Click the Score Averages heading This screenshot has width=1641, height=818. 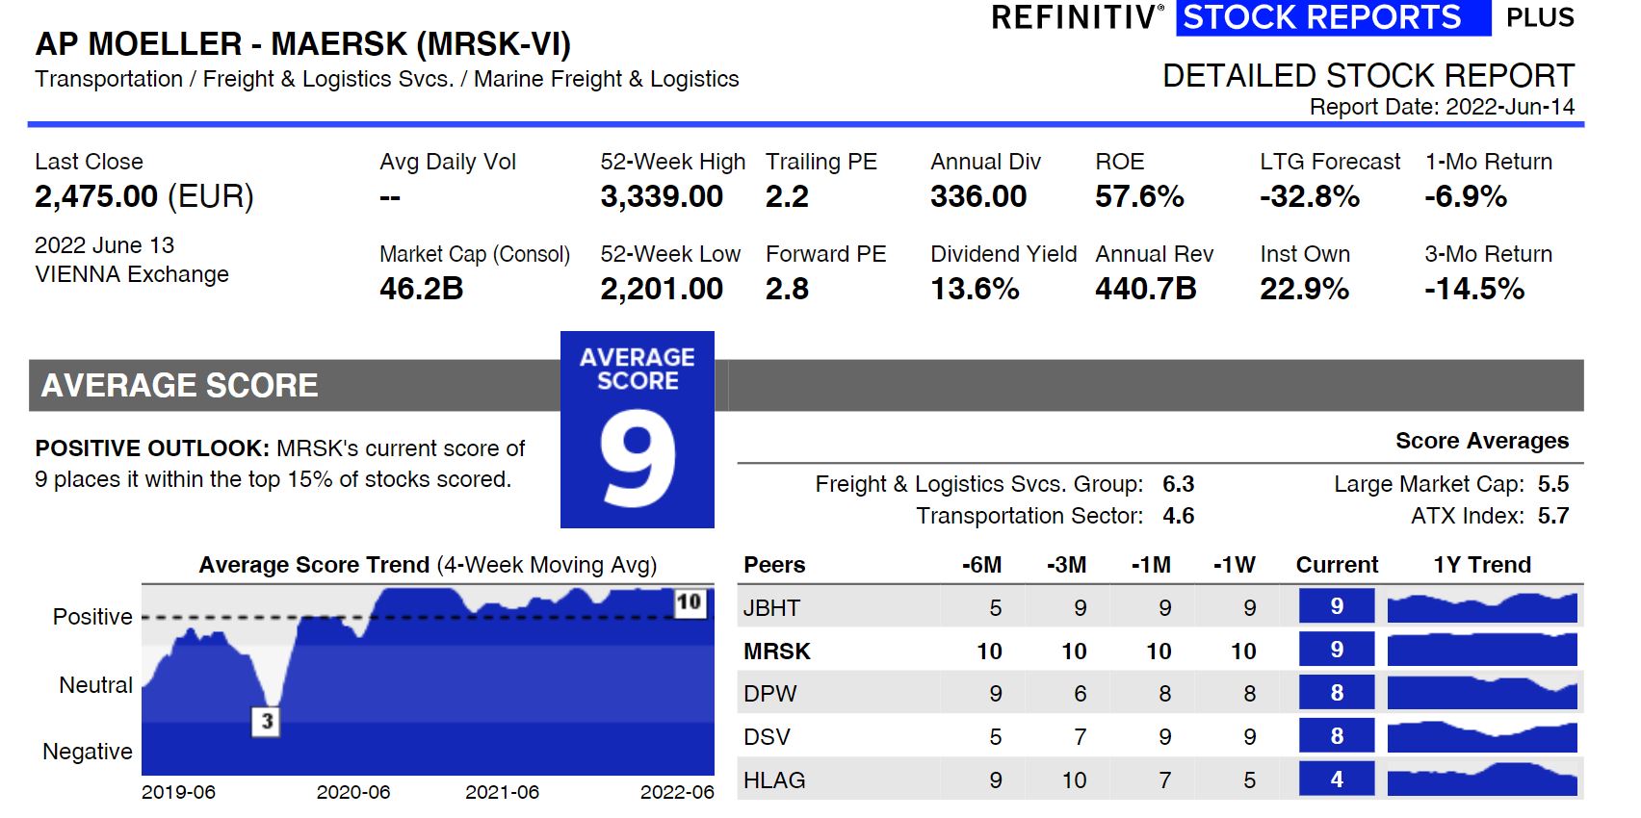coord(1482,441)
